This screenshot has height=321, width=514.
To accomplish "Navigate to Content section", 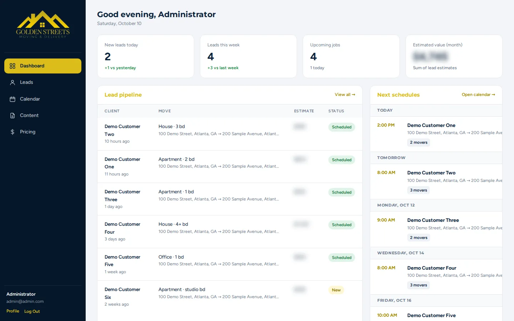I will (x=43, y=116).
